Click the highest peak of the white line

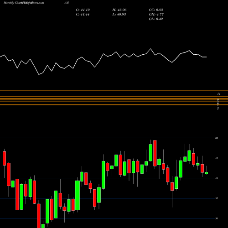pos(150,49)
